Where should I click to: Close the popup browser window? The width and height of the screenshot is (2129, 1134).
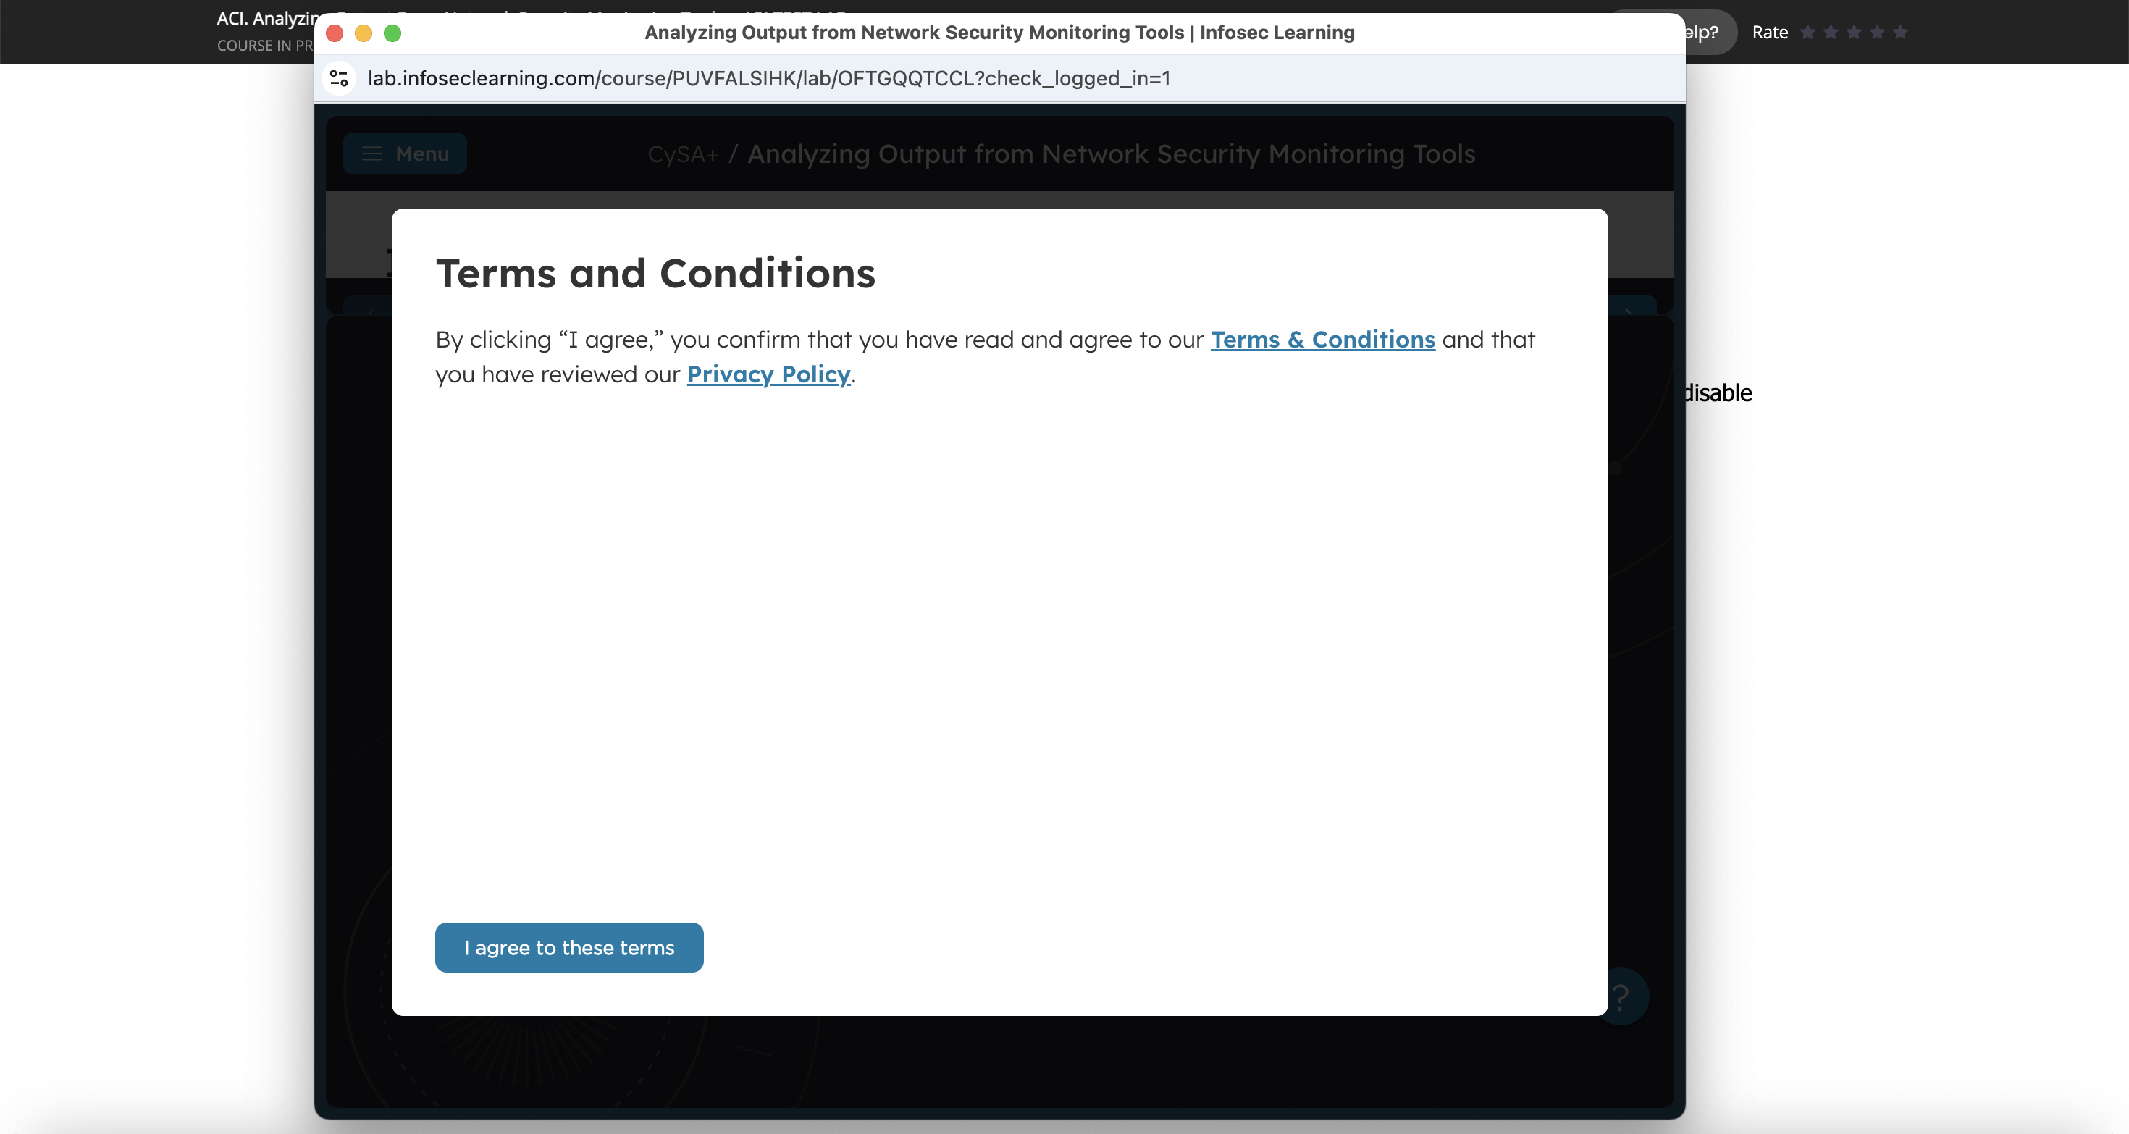tap(335, 33)
